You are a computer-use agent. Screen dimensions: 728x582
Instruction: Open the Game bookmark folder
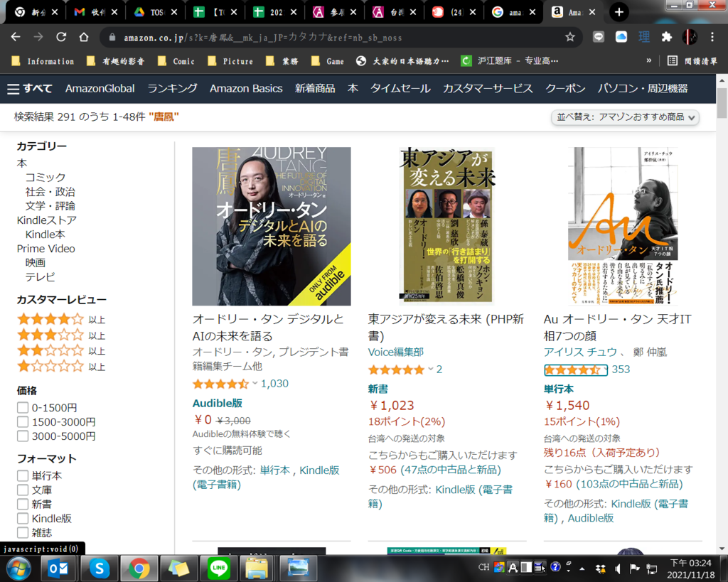[x=327, y=61]
